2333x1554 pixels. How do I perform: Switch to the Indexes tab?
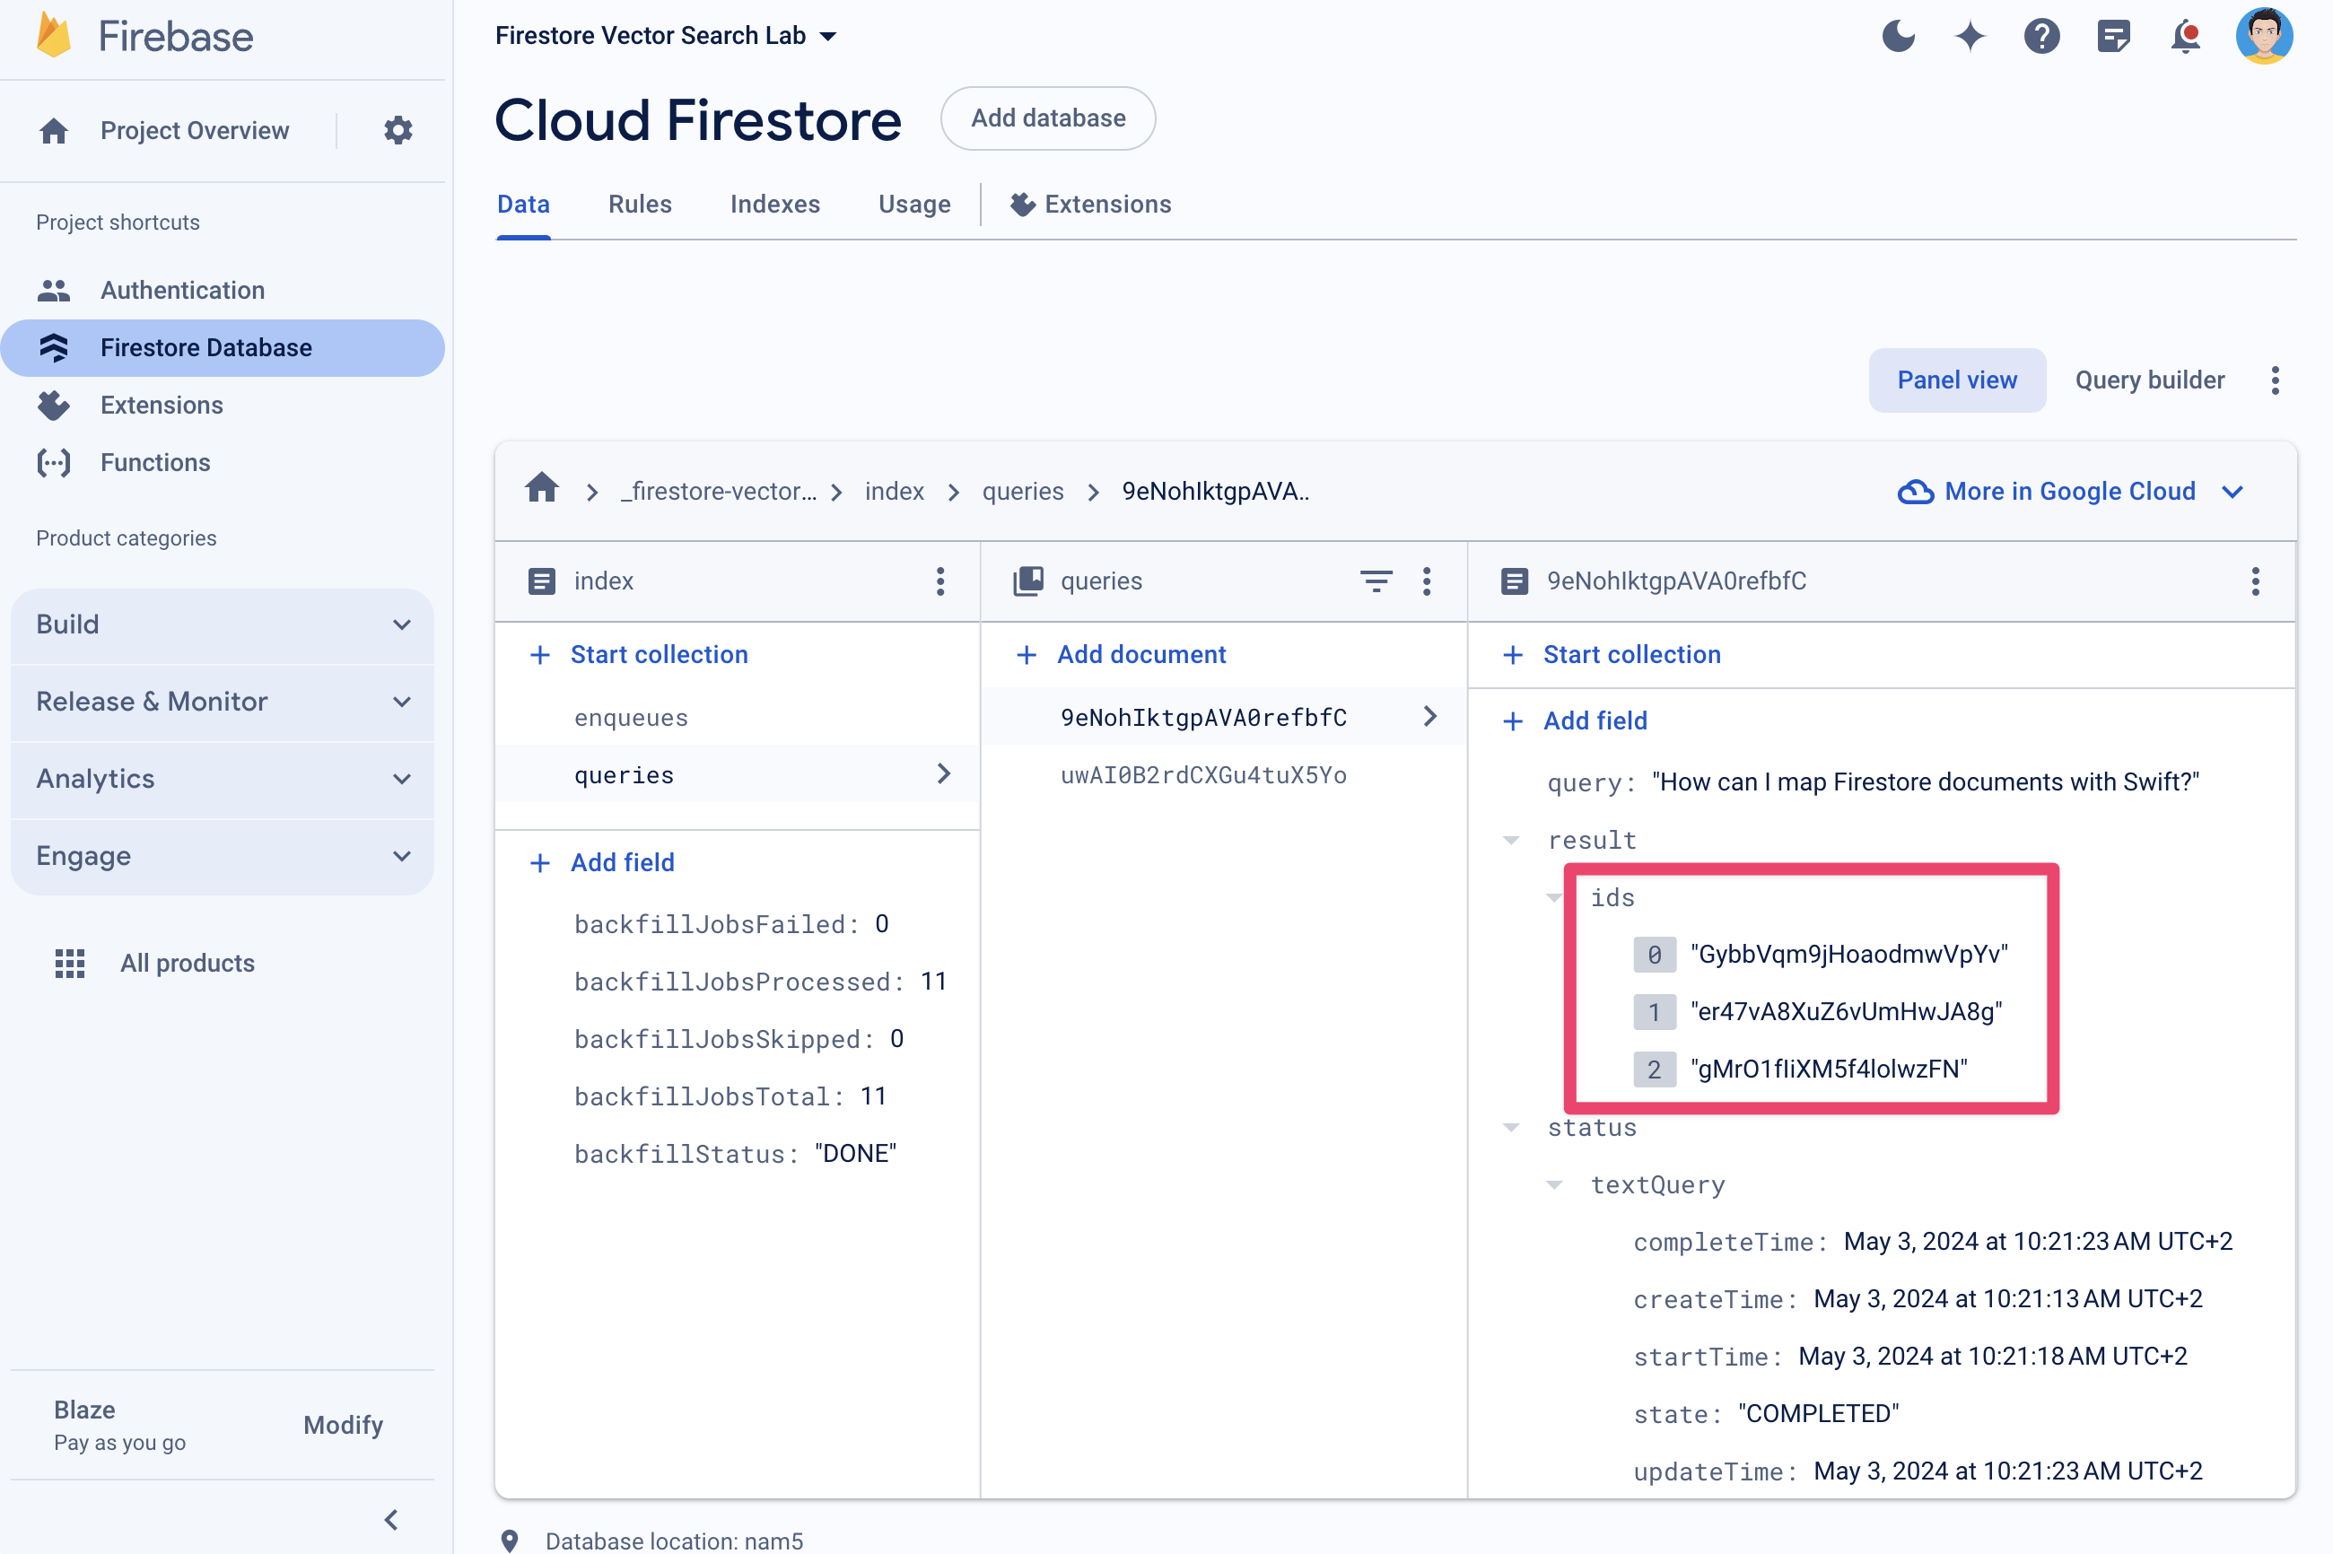[x=775, y=205]
